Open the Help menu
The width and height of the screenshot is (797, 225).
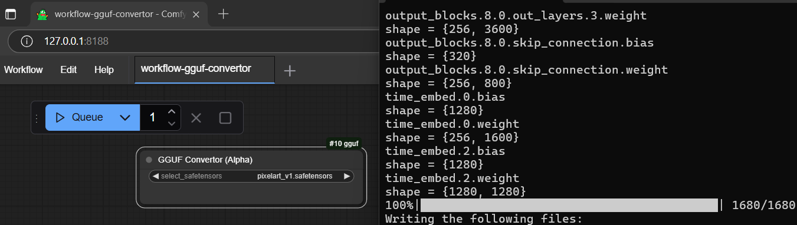tap(104, 70)
